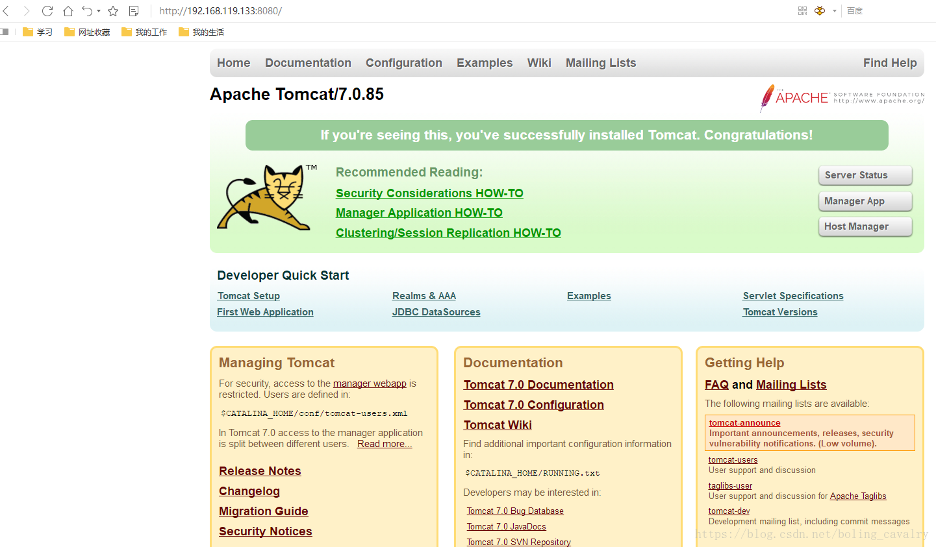This screenshot has height=547, width=936.
Task: Open the First Web Application link
Action: (265, 312)
